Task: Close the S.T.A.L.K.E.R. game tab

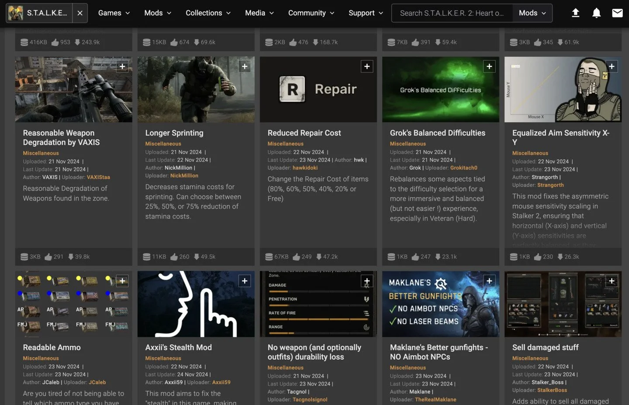Action: (x=80, y=13)
